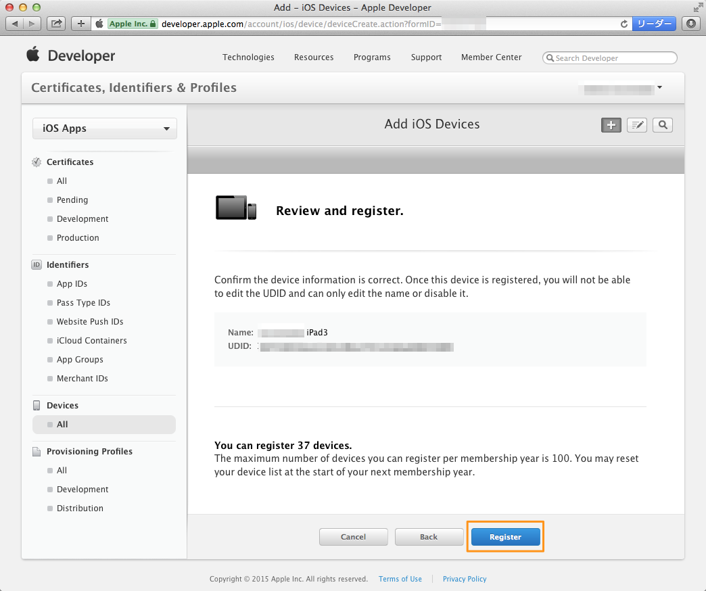The width and height of the screenshot is (706, 591).
Task: Select Member Center in the navigation bar
Action: (491, 57)
